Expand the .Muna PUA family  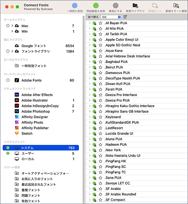coord(89,139)
